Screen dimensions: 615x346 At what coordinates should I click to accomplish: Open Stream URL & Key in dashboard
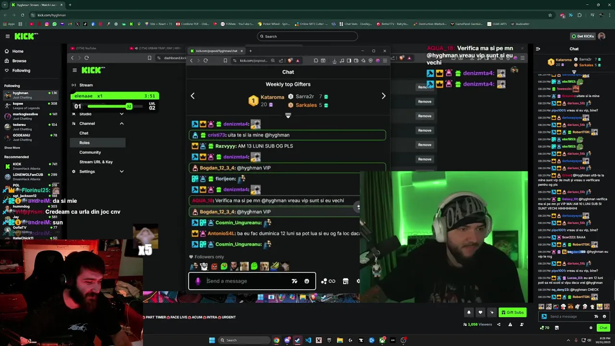tap(96, 162)
